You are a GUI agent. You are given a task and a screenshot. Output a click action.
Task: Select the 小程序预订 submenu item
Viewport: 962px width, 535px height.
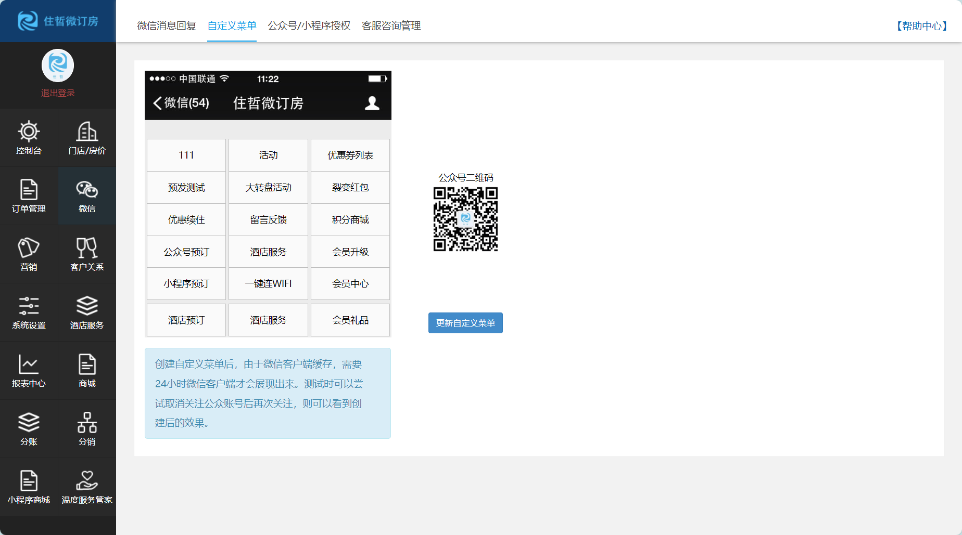coord(186,283)
